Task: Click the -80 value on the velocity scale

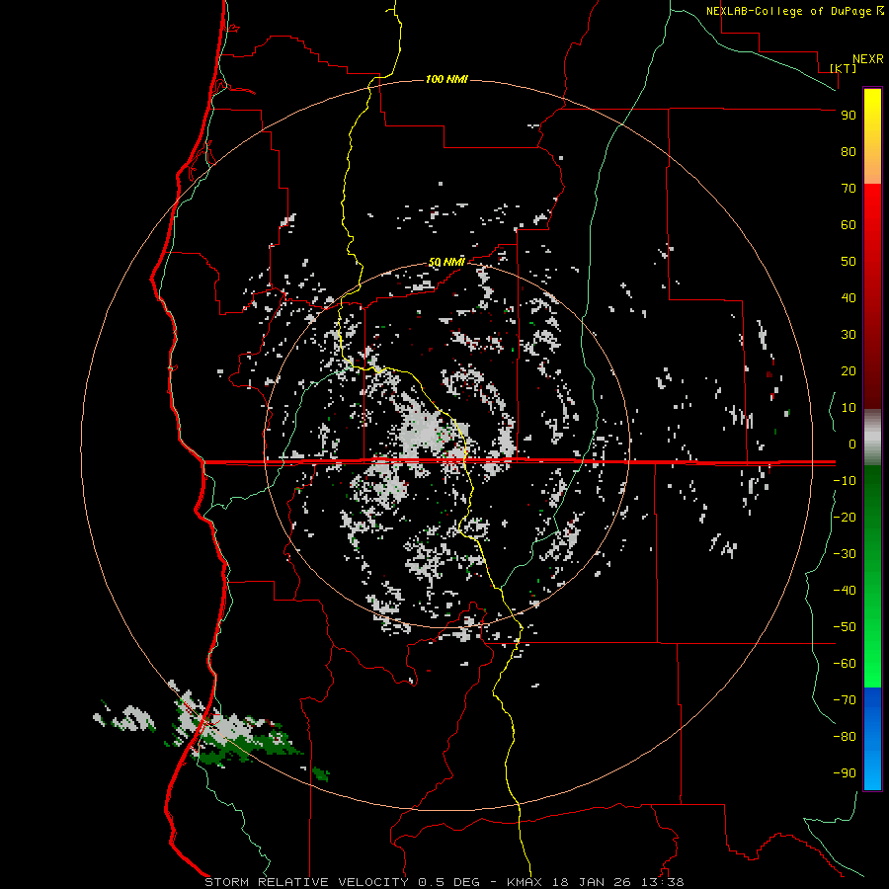Action: [845, 737]
